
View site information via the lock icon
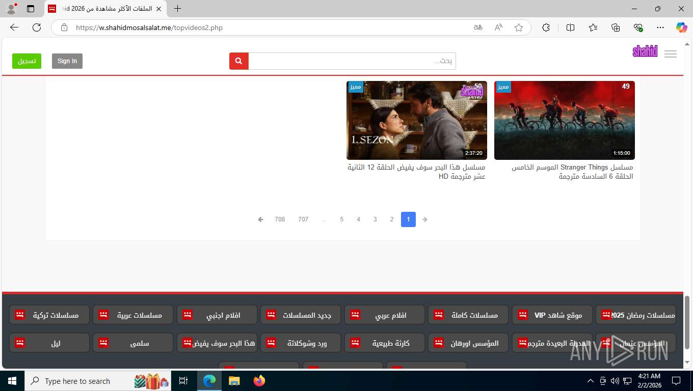(64, 27)
